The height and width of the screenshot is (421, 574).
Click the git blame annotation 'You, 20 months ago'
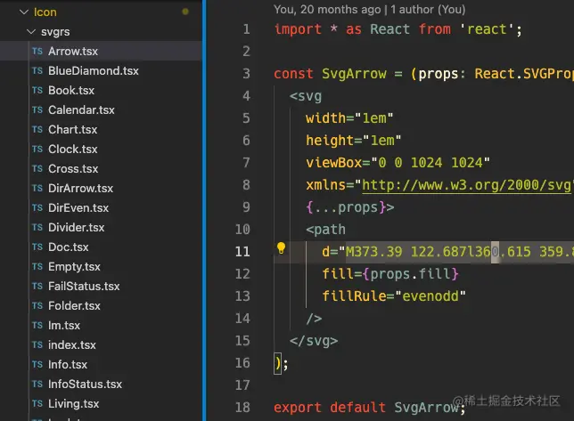[327, 9]
